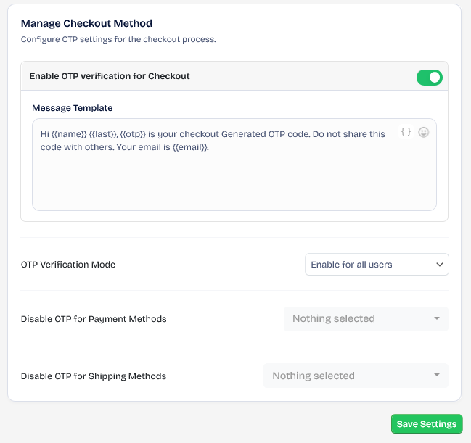471x443 pixels.
Task: Click Disable OTP for Shipping Methods label
Action: tap(94, 376)
